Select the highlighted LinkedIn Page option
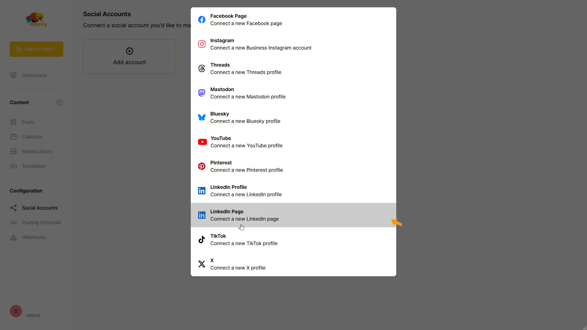587x330 pixels. (x=293, y=215)
